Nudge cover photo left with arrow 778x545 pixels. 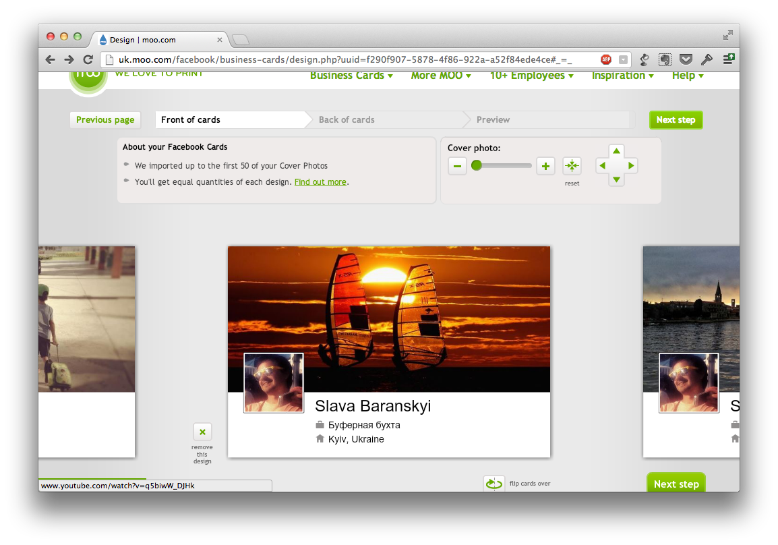pos(602,166)
